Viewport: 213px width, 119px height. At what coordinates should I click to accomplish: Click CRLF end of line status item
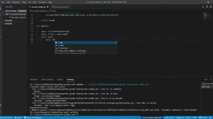[x=194, y=118]
